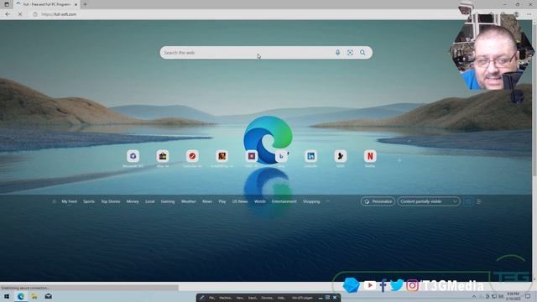Select the Watch feed tab
The height and width of the screenshot is (302, 537).
[260, 201]
